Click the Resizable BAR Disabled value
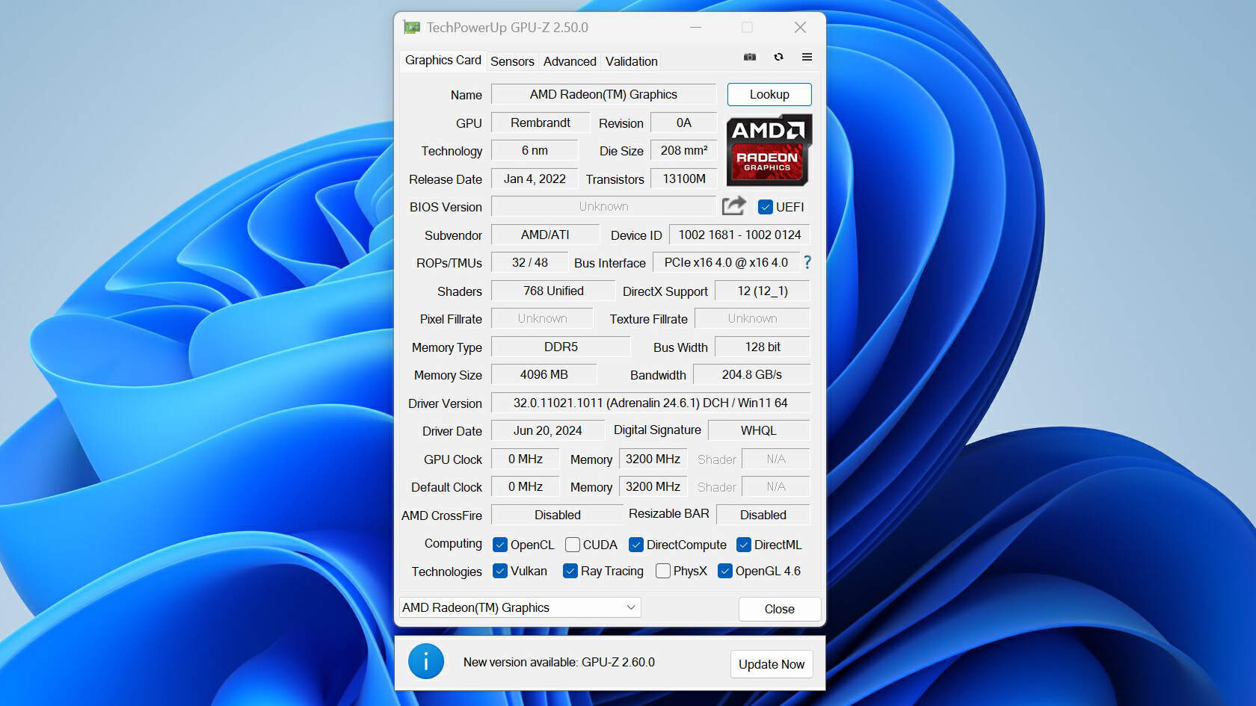The height and width of the screenshot is (706, 1256). (x=763, y=515)
